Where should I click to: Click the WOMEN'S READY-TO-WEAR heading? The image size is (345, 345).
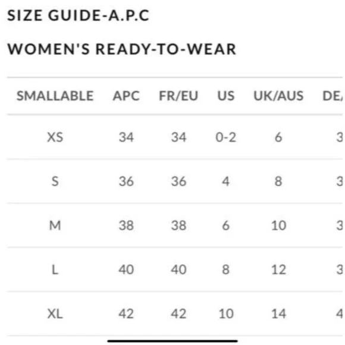pyautogui.click(x=122, y=49)
